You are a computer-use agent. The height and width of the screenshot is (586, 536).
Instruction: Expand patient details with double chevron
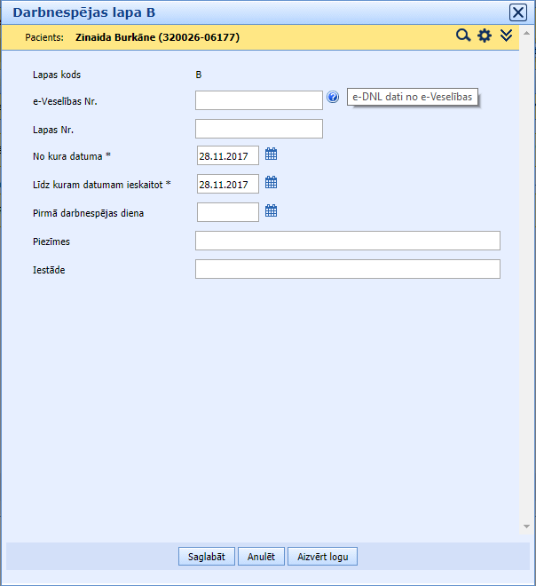[x=507, y=36]
